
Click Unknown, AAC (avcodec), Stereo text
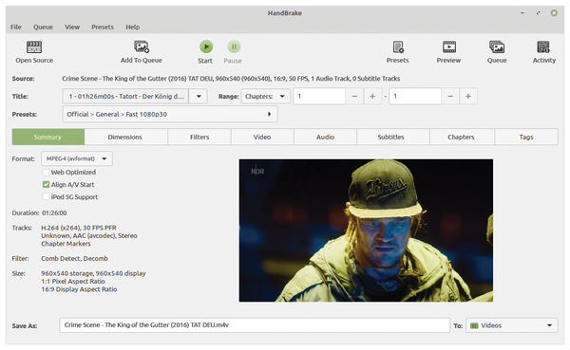tap(89, 235)
